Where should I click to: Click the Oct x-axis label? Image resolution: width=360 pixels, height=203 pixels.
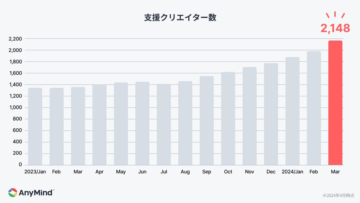pos(228,172)
